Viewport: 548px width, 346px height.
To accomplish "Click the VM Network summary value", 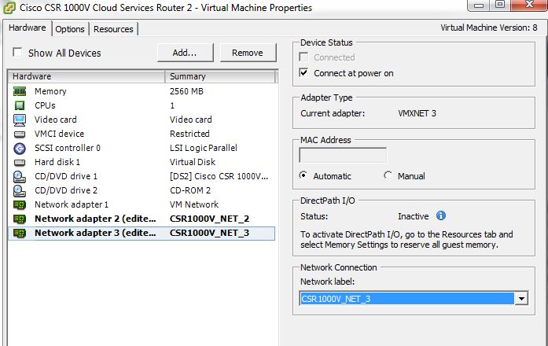I will [194, 204].
